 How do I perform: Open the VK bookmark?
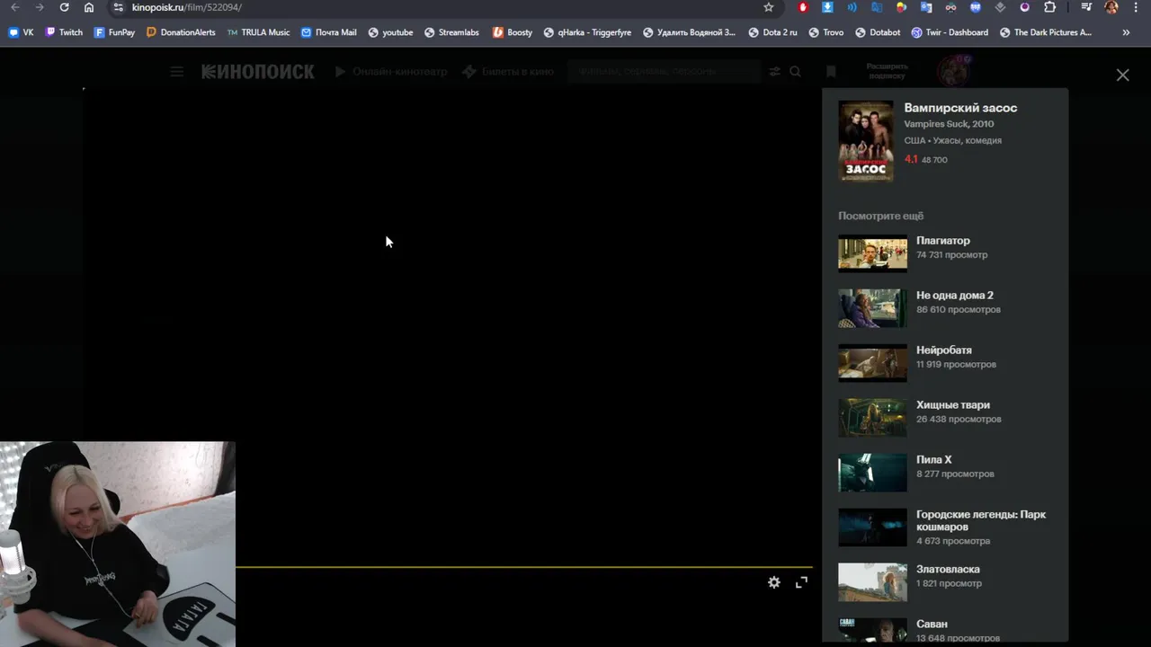pos(21,32)
